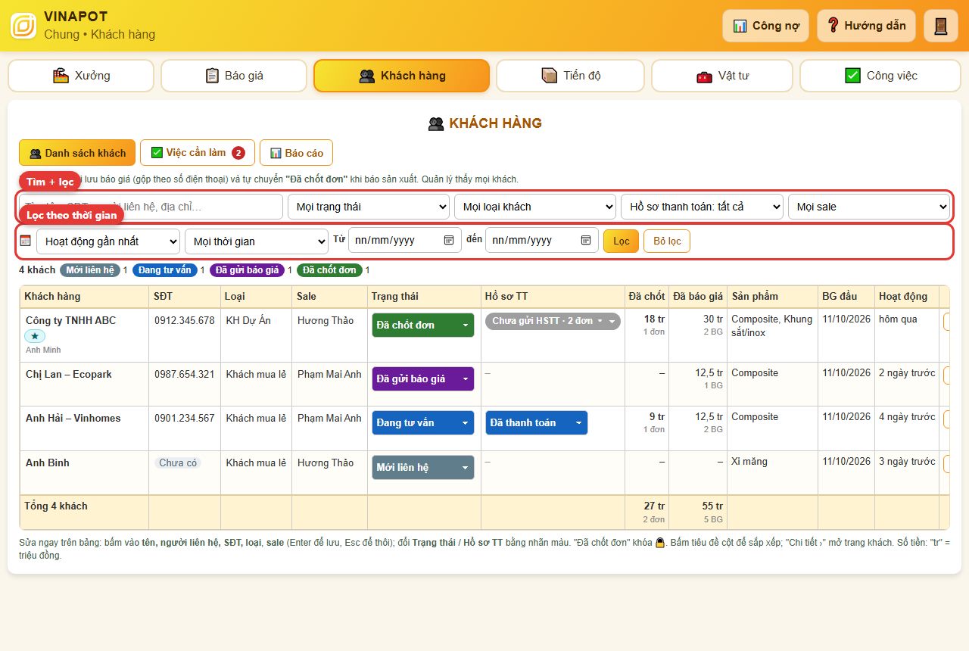Filter by the Đã gửi báo giá chip
This screenshot has width=969, height=651.
point(247,270)
